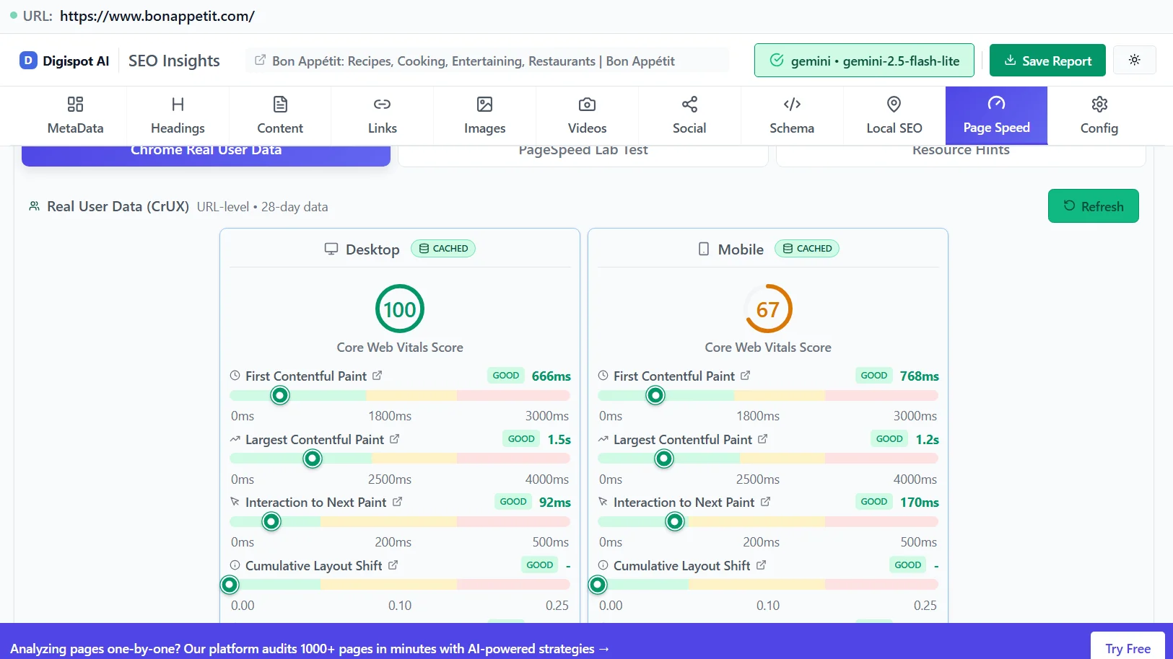Screen dimensions: 1173x659
Task: Click Desktop 666ms FCP value
Action: coord(551,376)
